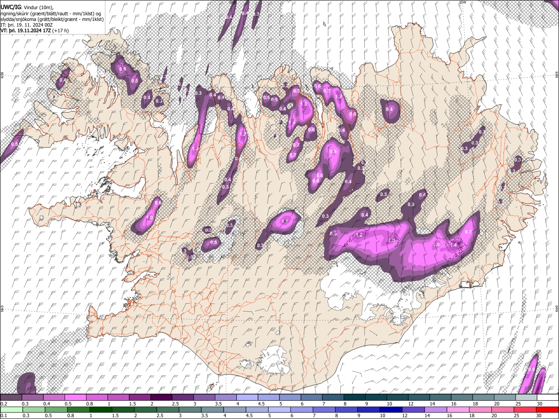Click lower legend light pink swatch between 16 and 18

458,409
